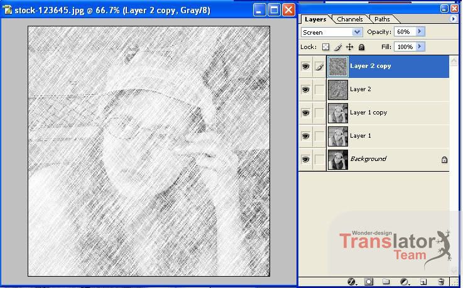The image size is (463, 288).
Task: Close the Layers palette window
Action: [x=454, y=9]
